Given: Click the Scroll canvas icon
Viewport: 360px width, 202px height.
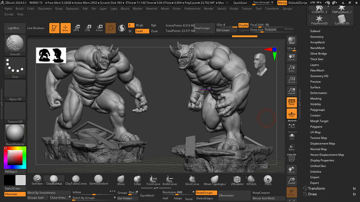Looking at the screenshot, I should [x=292, y=57].
